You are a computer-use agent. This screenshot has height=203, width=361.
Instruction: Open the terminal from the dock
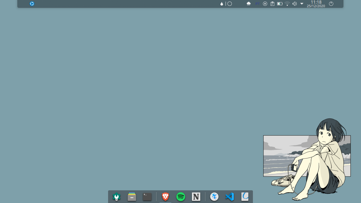(147, 197)
